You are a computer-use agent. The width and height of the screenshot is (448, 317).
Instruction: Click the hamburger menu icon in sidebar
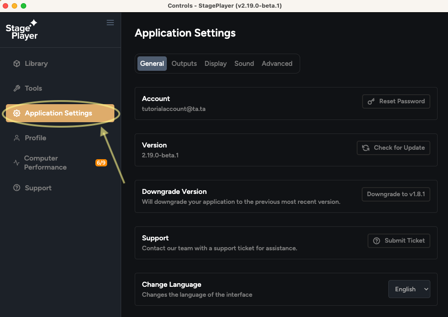coord(110,23)
